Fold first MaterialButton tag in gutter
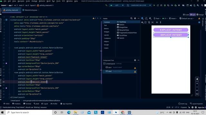 [9, 48]
